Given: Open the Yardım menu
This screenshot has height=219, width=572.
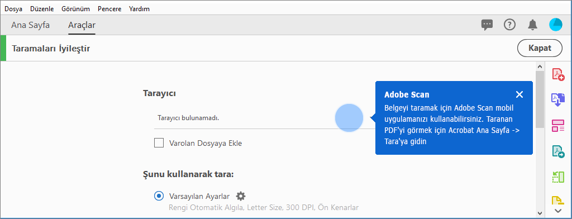Looking at the screenshot, I should click(x=139, y=9).
